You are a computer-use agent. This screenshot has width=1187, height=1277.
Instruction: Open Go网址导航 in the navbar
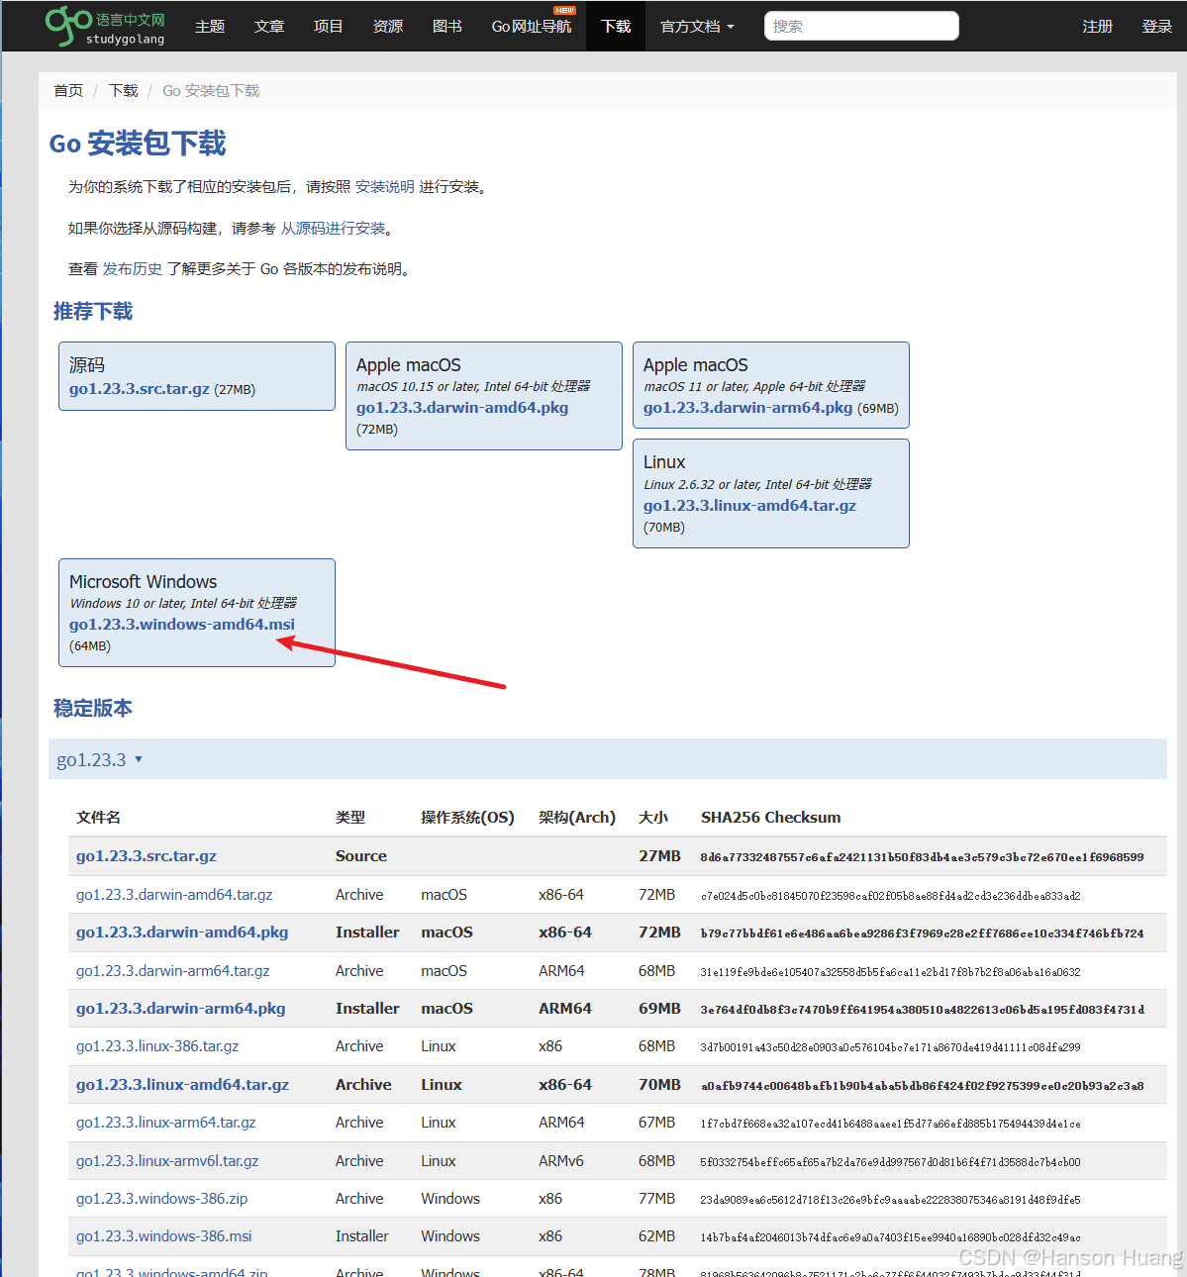click(532, 27)
